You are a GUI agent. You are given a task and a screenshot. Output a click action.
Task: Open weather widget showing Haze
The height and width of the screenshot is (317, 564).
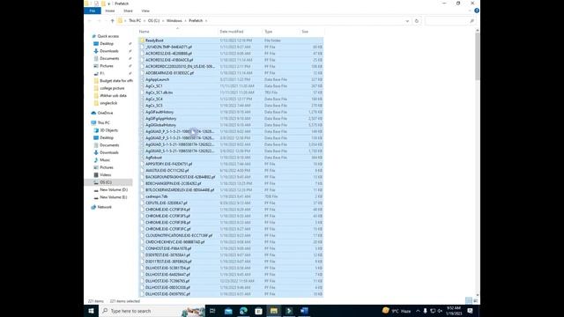tap(397, 311)
